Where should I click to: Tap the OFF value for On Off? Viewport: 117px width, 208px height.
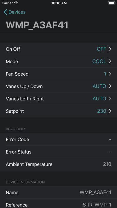pyautogui.click(x=101, y=49)
